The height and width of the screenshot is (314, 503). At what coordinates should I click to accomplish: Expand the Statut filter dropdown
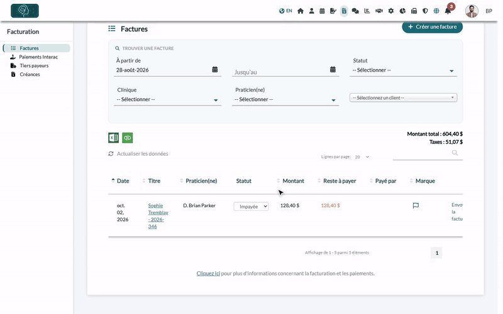coord(403,70)
